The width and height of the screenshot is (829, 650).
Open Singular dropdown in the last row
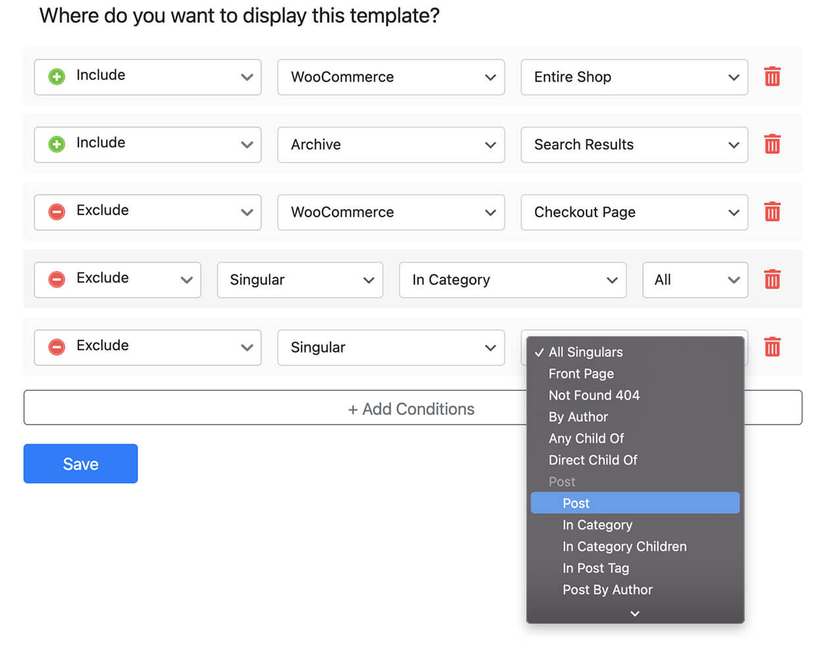pyautogui.click(x=391, y=347)
